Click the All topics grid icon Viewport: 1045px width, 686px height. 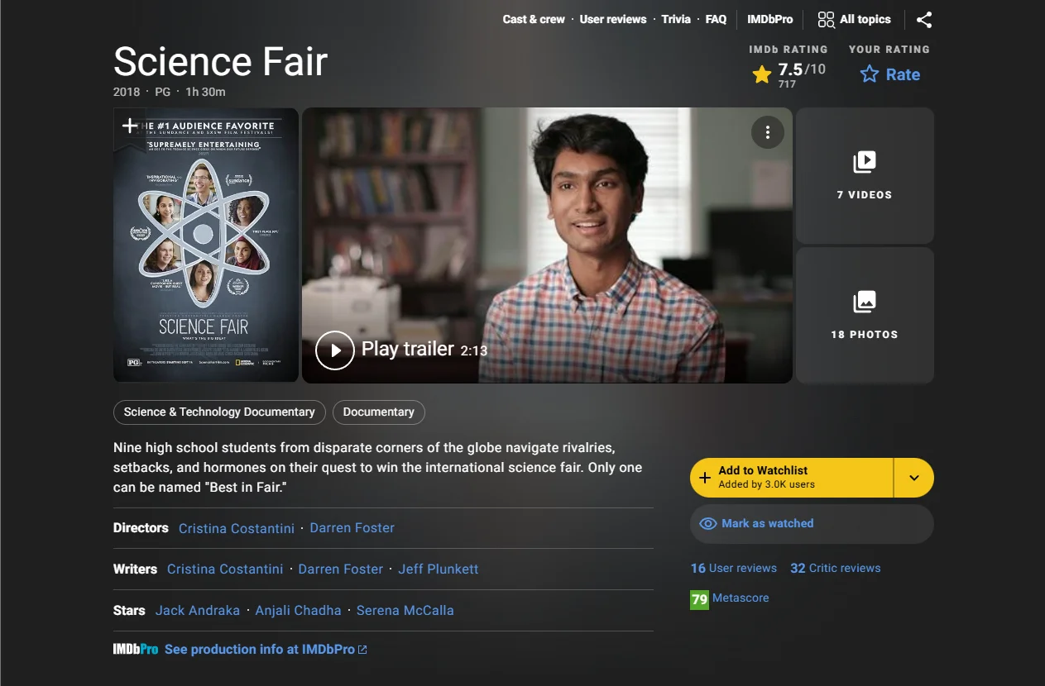[825, 19]
